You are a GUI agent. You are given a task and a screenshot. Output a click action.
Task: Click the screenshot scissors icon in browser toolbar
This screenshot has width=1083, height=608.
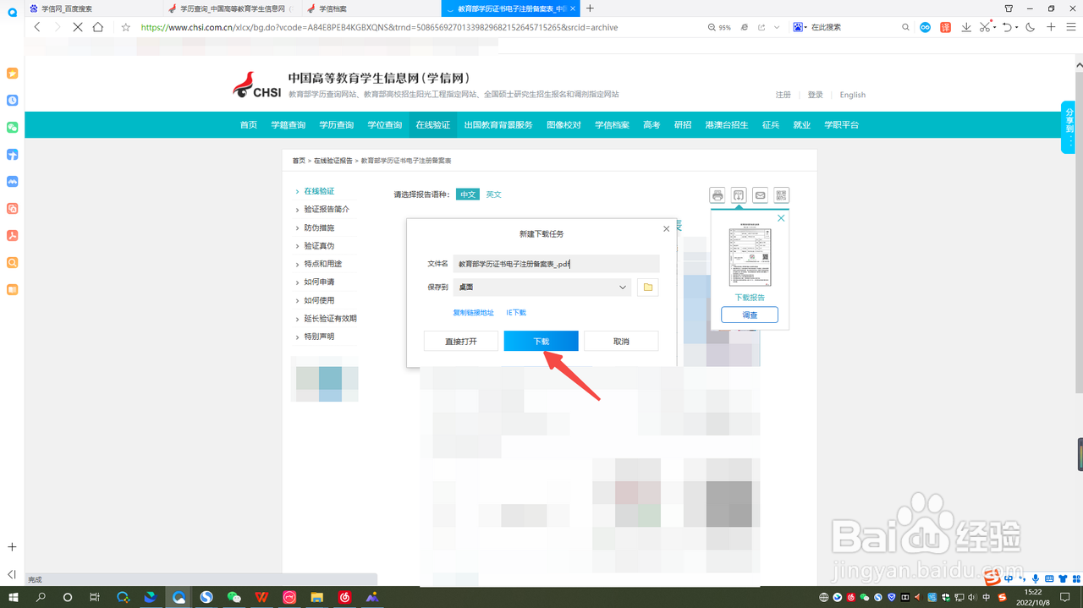tap(985, 27)
